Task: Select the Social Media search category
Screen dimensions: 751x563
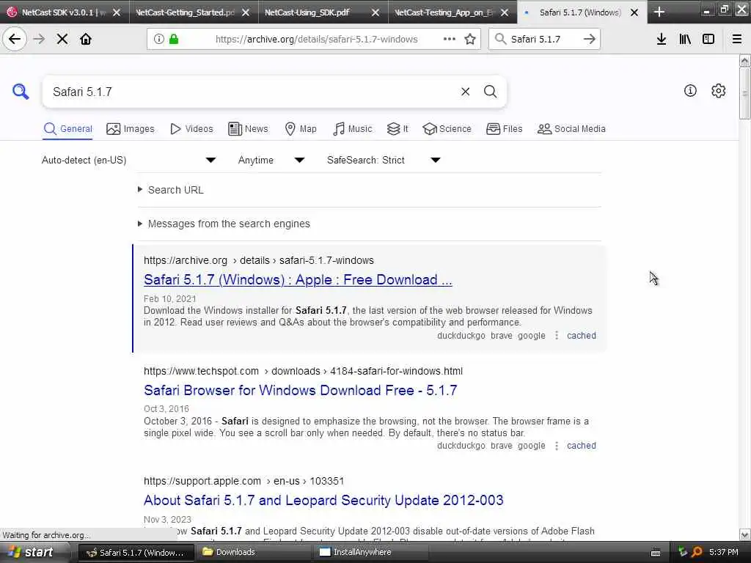Action: click(x=571, y=129)
